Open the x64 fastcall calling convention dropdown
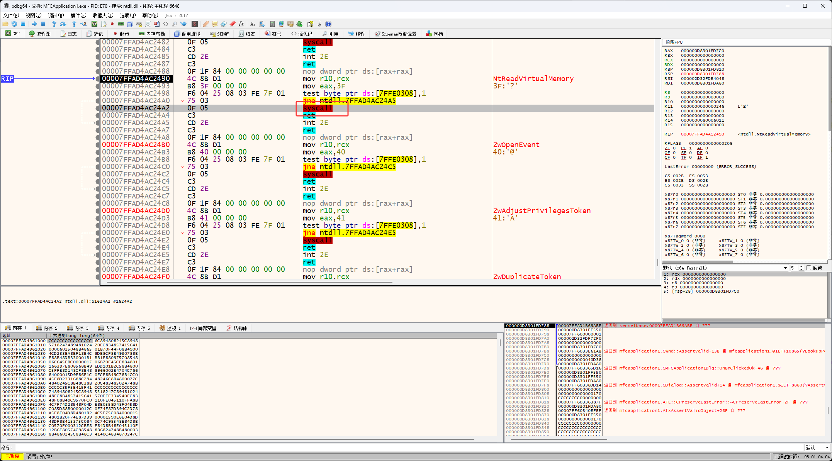The image size is (832, 461). pyautogui.click(x=785, y=268)
